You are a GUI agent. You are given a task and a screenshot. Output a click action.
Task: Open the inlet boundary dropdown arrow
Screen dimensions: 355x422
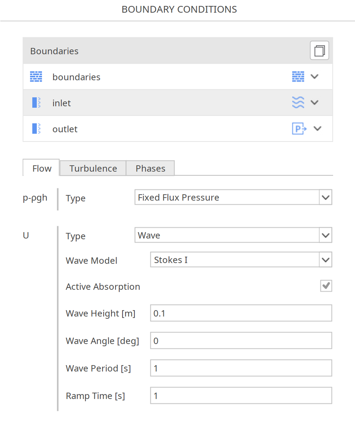315,103
